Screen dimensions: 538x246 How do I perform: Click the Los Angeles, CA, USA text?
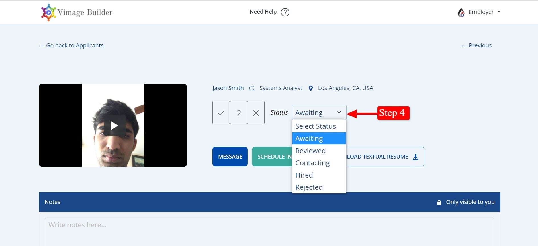point(345,88)
